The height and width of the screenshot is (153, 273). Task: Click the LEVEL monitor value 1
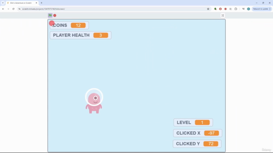click(202, 122)
